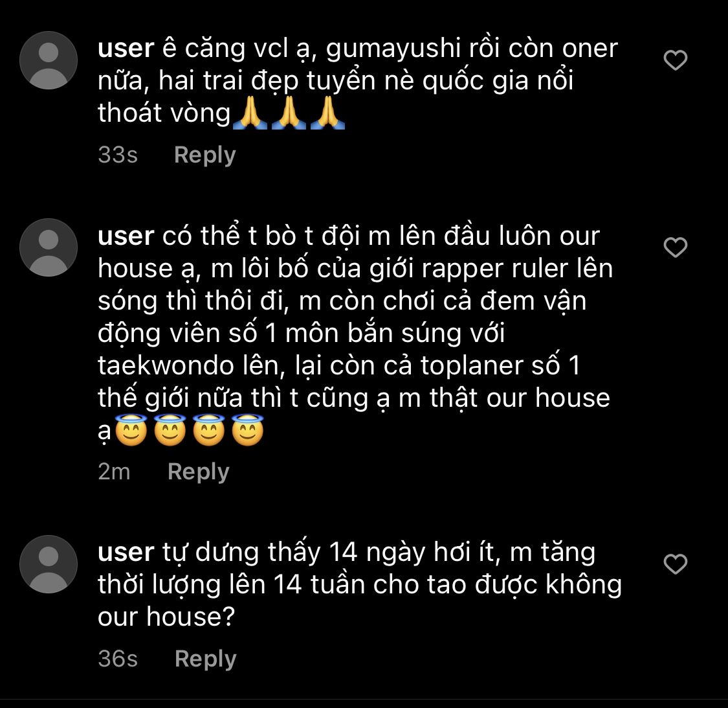Reply to the comment posted 2m ago
This screenshot has width=728, height=708.
(x=198, y=472)
